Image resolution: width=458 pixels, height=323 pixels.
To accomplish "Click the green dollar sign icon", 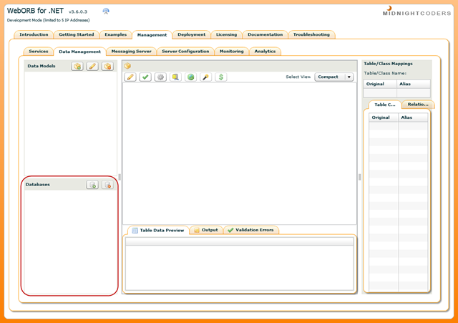I will [x=221, y=77].
